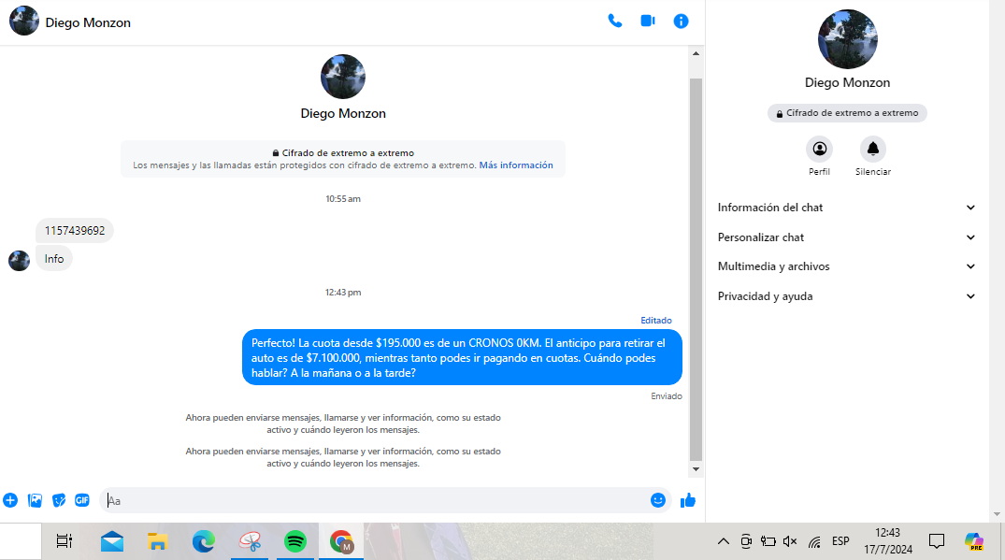This screenshot has height=560, width=1005.
Task: Switch to Chrome on taskbar
Action: coord(341,541)
